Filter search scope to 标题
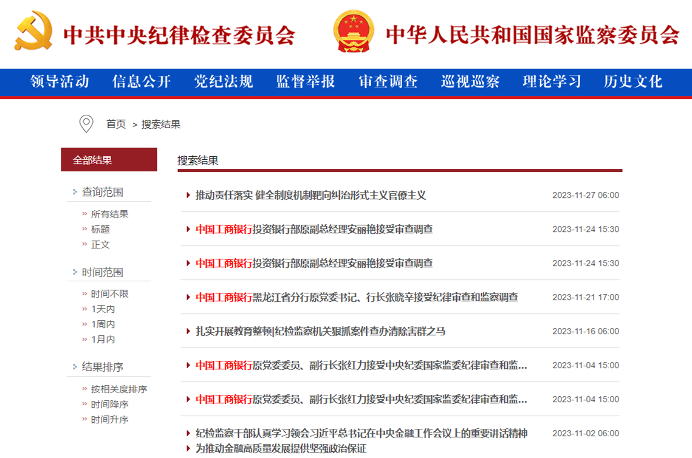This screenshot has height=458, width=692. 100,230
